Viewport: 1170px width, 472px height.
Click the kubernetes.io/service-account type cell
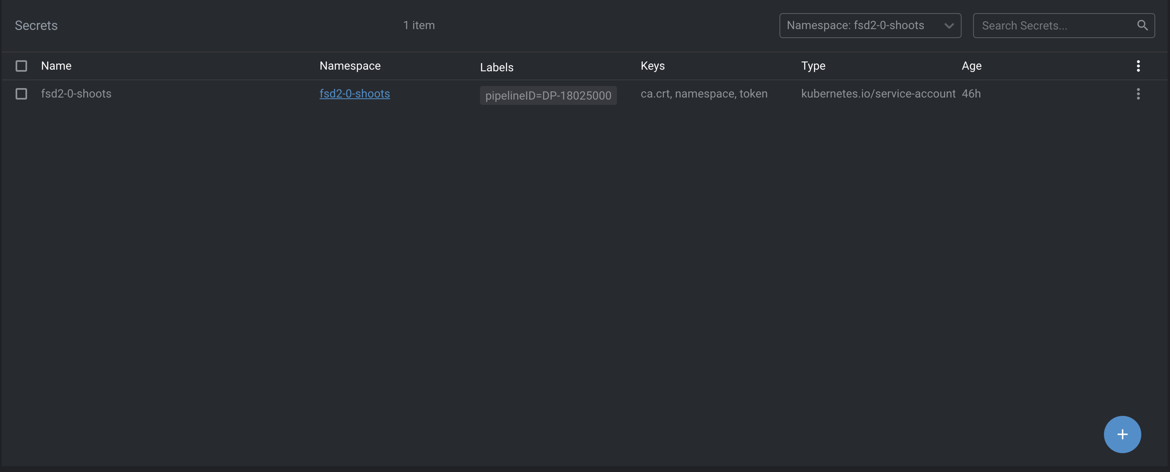coord(877,93)
